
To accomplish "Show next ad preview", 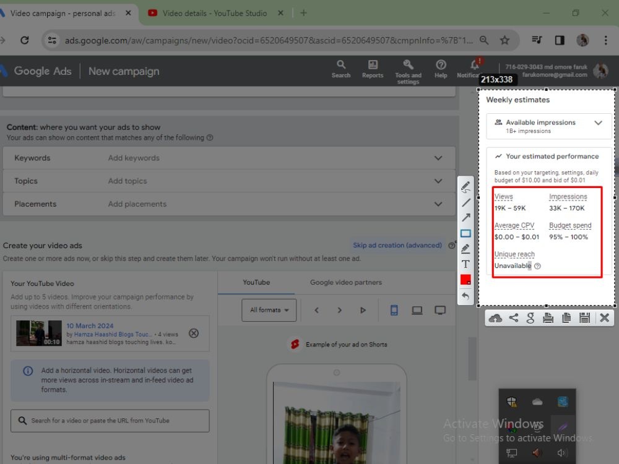I will point(339,310).
